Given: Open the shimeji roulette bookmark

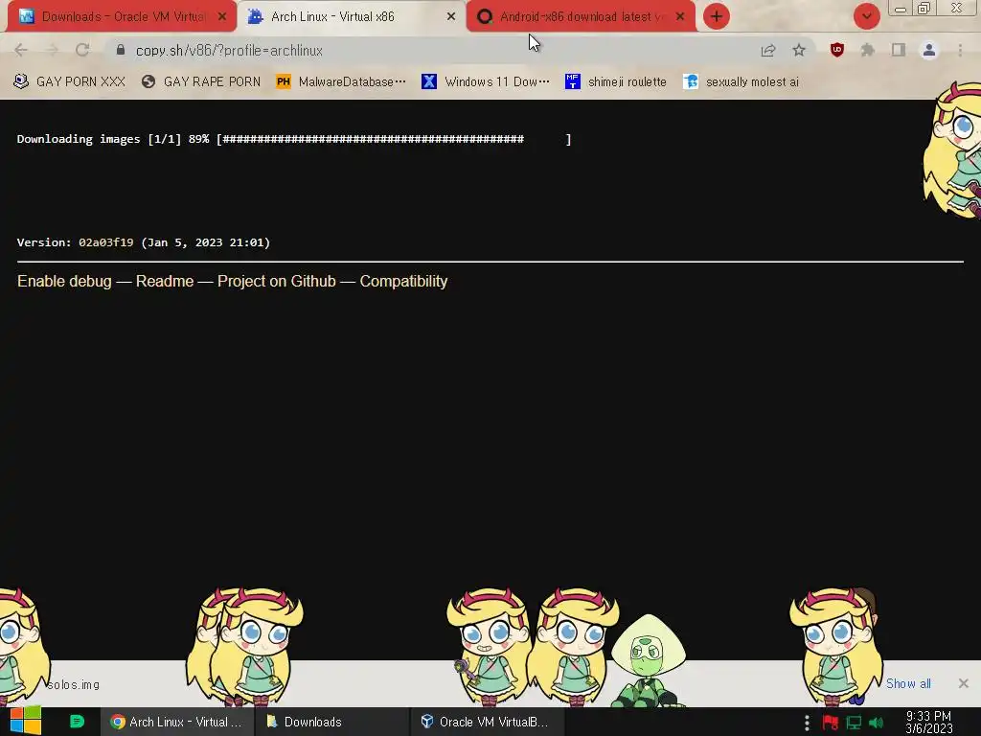Looking at the screenshot, I should [616, 81].
